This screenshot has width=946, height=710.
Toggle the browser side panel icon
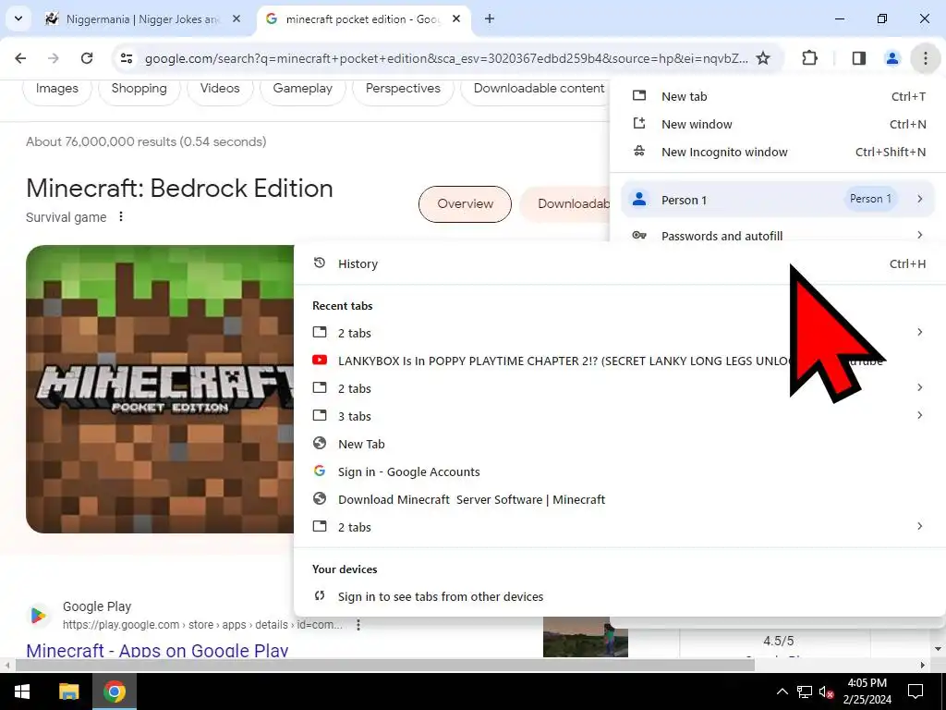(859, 58)
